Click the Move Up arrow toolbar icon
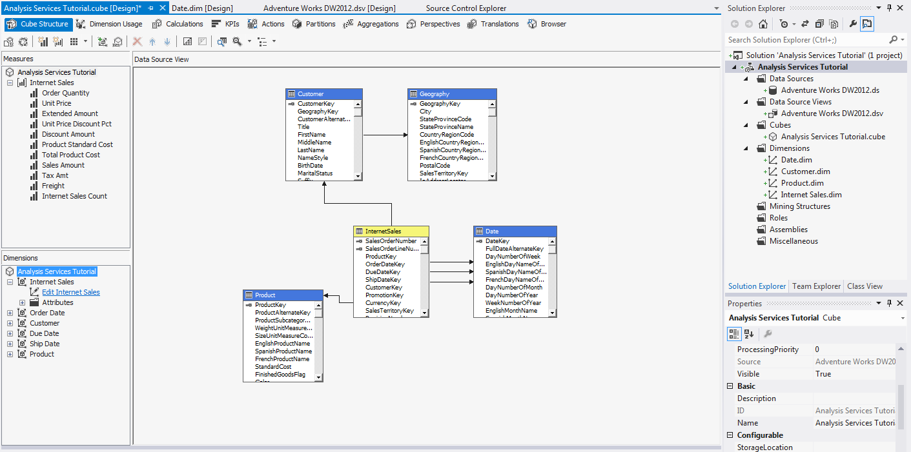911x452 pixels. 152,41
